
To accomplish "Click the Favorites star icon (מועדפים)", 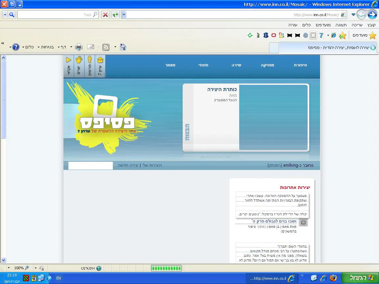I will click(x=372, y=35).
